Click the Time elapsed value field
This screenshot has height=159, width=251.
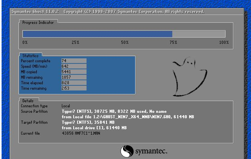coord(74,83)
